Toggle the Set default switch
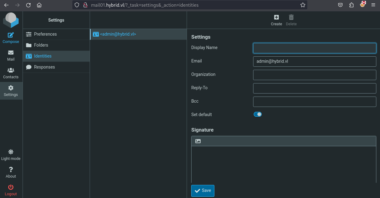This screenshot has width=380, height=198. click(258, 115)
